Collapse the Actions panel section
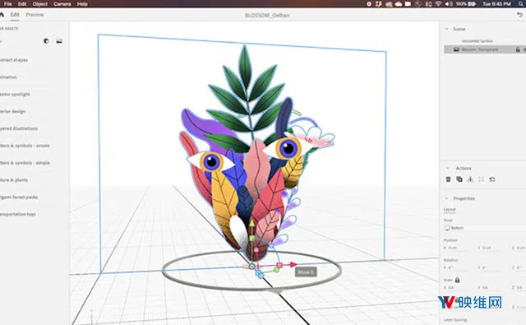Viewport: 526px width, 325px height. pyautogui.click(x=447, y=168)
